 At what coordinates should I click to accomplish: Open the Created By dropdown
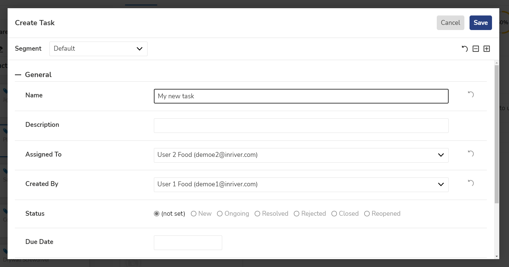point(301,185)
